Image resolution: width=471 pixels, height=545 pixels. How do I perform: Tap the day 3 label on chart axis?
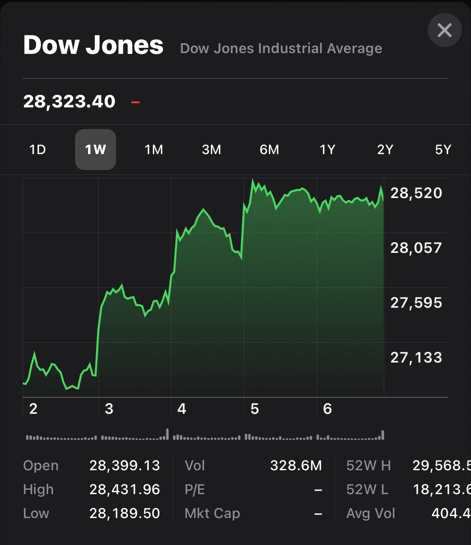(109, 409)
